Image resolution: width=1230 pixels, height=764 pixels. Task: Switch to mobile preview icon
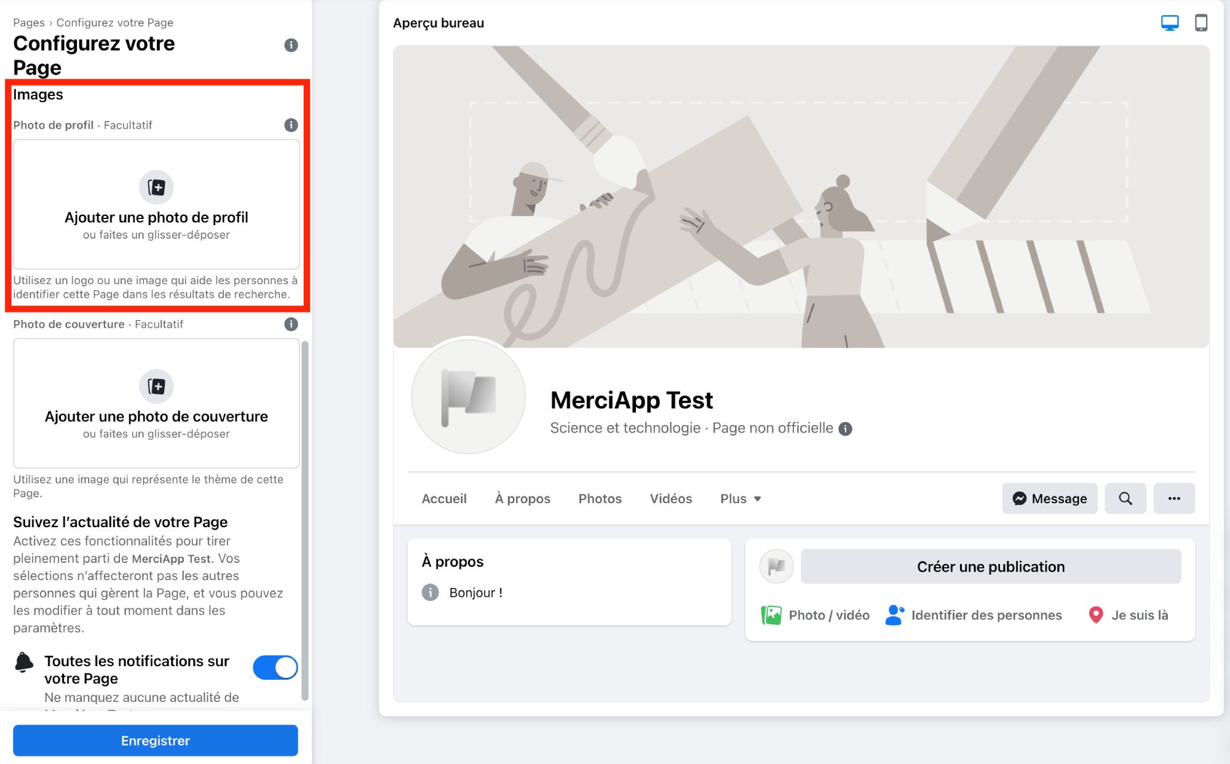coord(1200,23)
